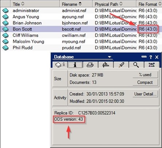Click the database icon beside Angus Young
The height and width of the screenshot is (148, 162).
(5, 17)
